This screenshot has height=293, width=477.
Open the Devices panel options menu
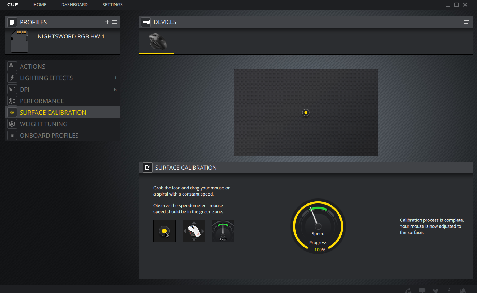[x=466, y=22]
